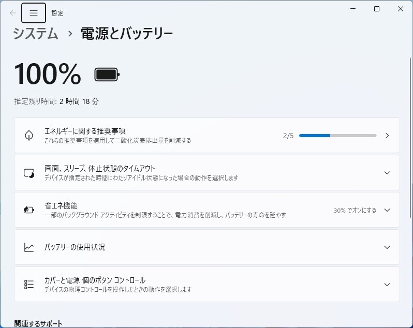Image resolution: width=413 pixels, height=328 pixels.
Task: Click 電源とバッテリー breadcrumb title
Action: [127, 34]
